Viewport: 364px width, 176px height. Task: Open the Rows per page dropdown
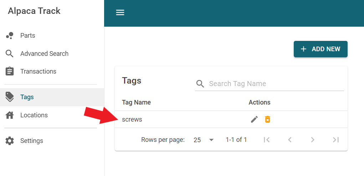pyautogui.click(x=204, y=140)
